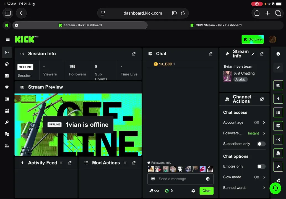Open the hamburger menu beside Kick logo
Image resolution: width=286 pixels, height=199 pixels.
pyautogui.click(x=8, y=39)
